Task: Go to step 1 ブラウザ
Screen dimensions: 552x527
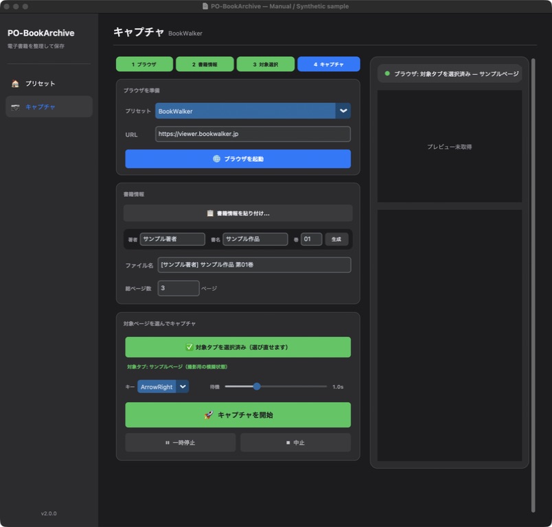Action: 144,65
